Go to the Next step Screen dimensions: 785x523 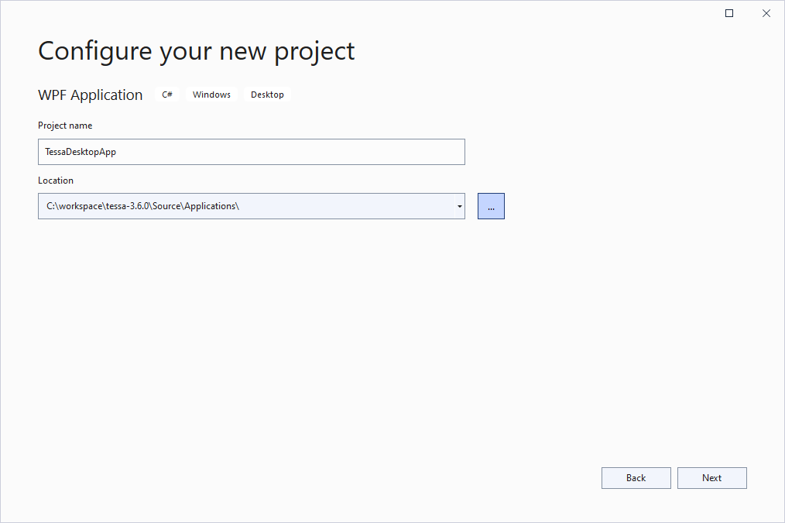pyautogui.click(x=711, y=478)
